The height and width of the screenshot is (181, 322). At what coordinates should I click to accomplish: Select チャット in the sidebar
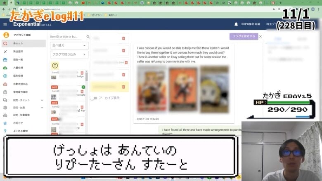coord(24,43)
